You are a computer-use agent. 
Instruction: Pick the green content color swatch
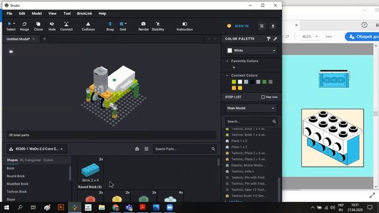coord(265,82)
